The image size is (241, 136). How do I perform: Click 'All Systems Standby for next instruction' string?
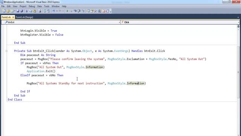pos(71,83)
